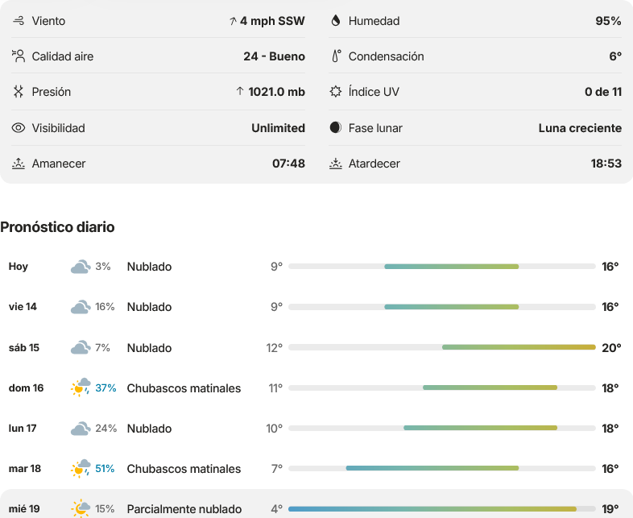
Task: Click the UV index sun icon
Action: pyautogui.click(x=336, y=91)
